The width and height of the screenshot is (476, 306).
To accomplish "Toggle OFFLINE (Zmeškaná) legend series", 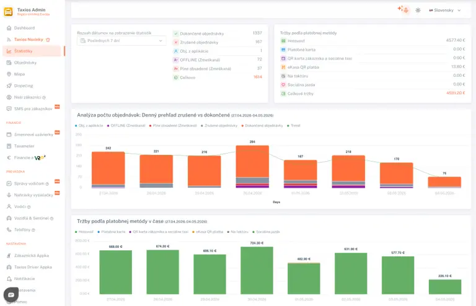I will click(126, 126).
